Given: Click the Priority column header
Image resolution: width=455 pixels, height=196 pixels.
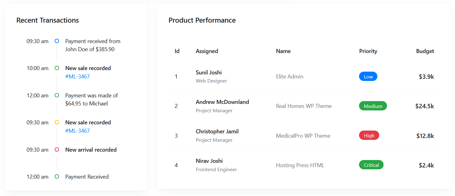Looking at the screenshot, I should click(368, 51).
